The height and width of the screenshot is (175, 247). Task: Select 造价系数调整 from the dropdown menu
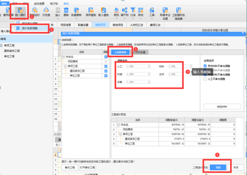pos(33,28)
